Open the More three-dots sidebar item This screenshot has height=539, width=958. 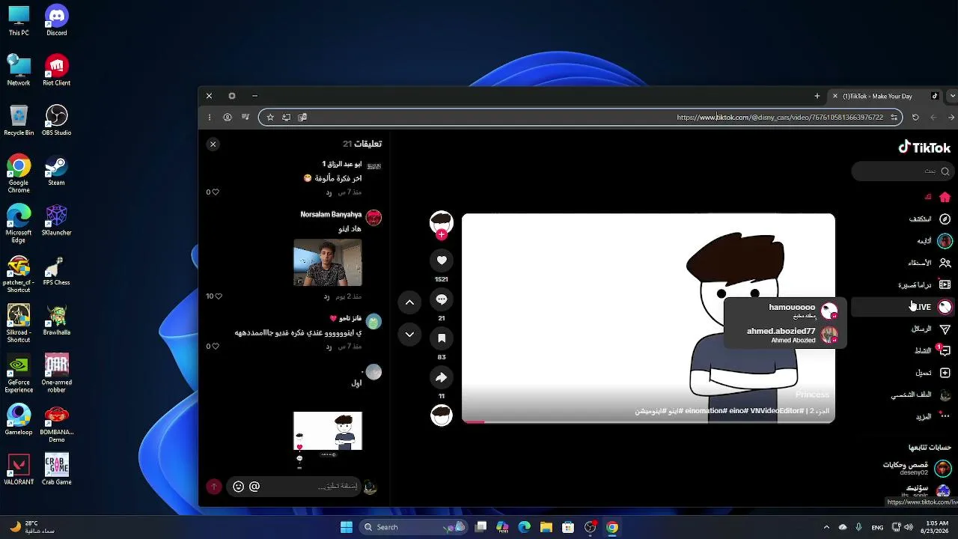point(945,416)
